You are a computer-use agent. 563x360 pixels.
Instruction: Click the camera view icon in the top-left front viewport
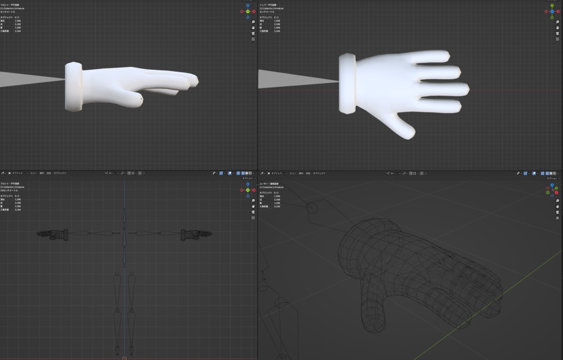(x=253, y=33)
